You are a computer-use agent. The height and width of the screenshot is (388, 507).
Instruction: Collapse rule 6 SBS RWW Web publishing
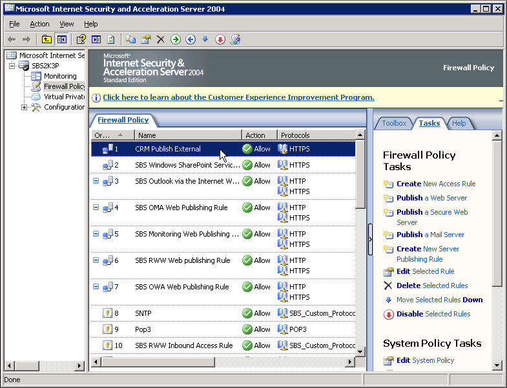tap(96, 260)
